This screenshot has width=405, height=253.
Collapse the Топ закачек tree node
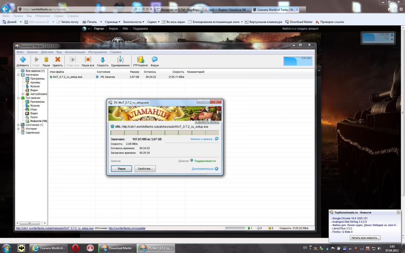[x=18, y=98]
